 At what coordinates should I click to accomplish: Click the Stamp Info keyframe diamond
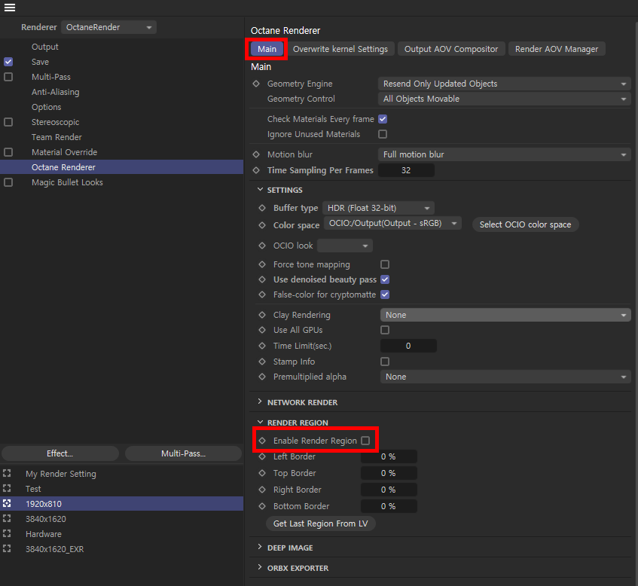pos(262,362)
